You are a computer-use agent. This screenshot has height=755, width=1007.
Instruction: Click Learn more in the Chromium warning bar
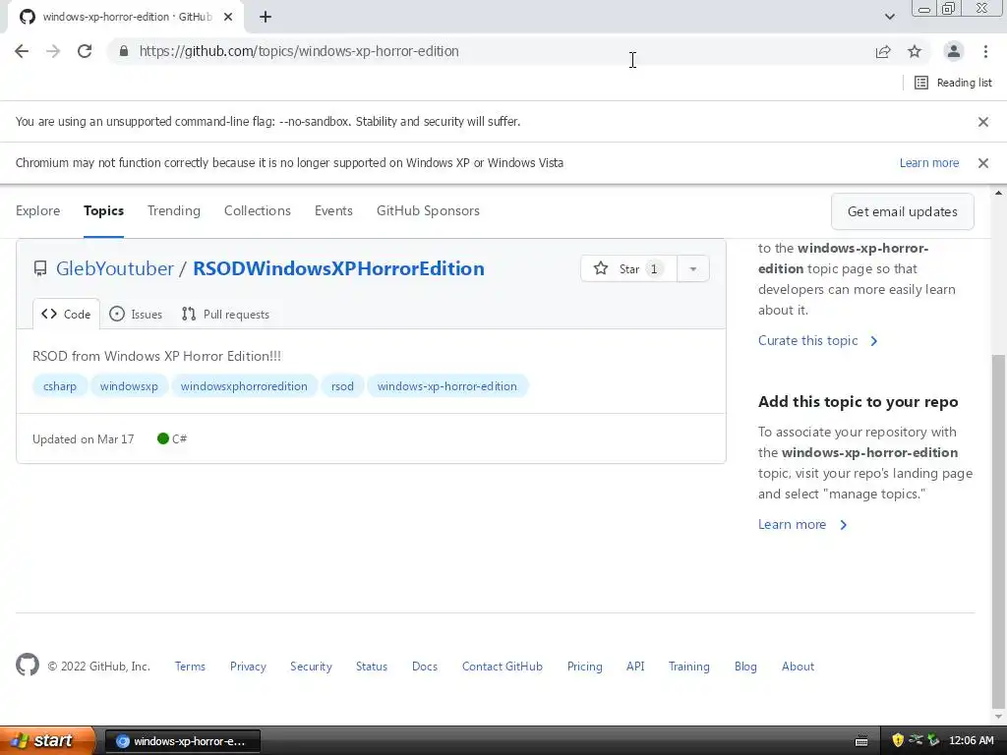pos(928,162)
